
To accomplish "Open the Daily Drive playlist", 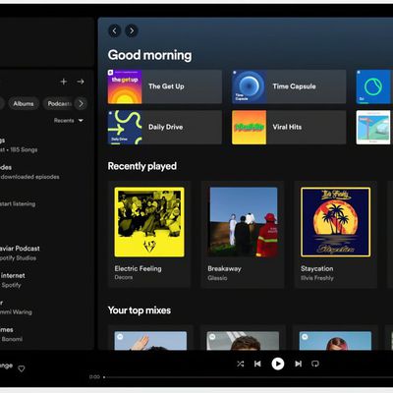I will click(x=165, y=128).
